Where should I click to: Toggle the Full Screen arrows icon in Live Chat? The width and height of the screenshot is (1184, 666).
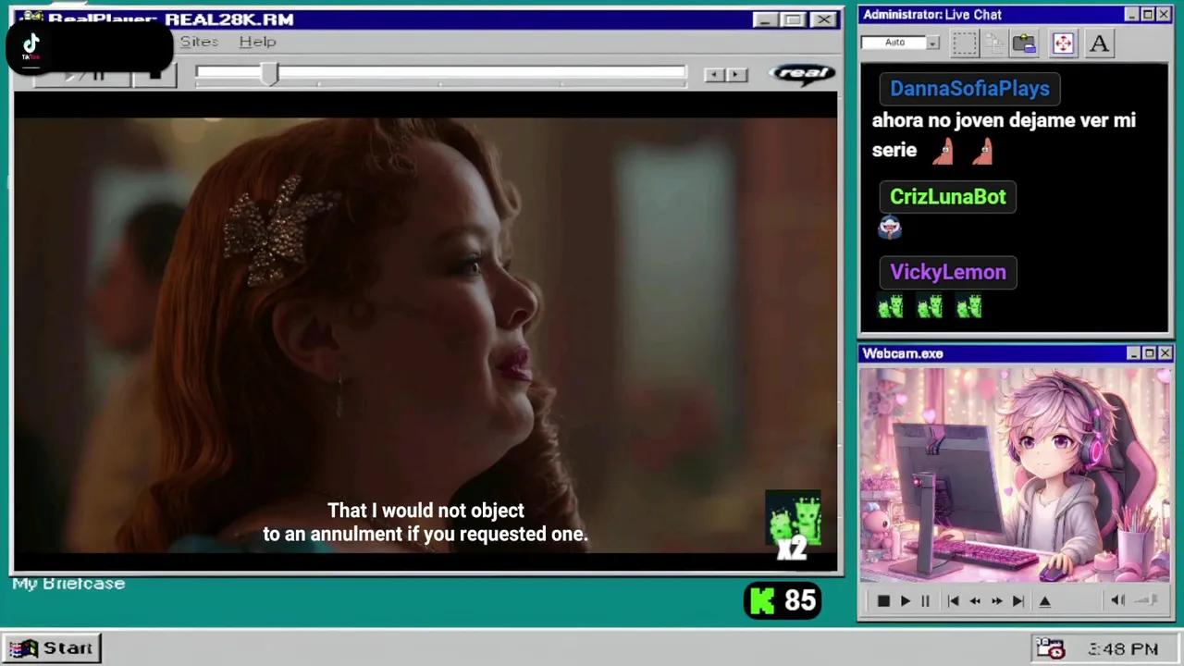click(x=1063, y=43)
